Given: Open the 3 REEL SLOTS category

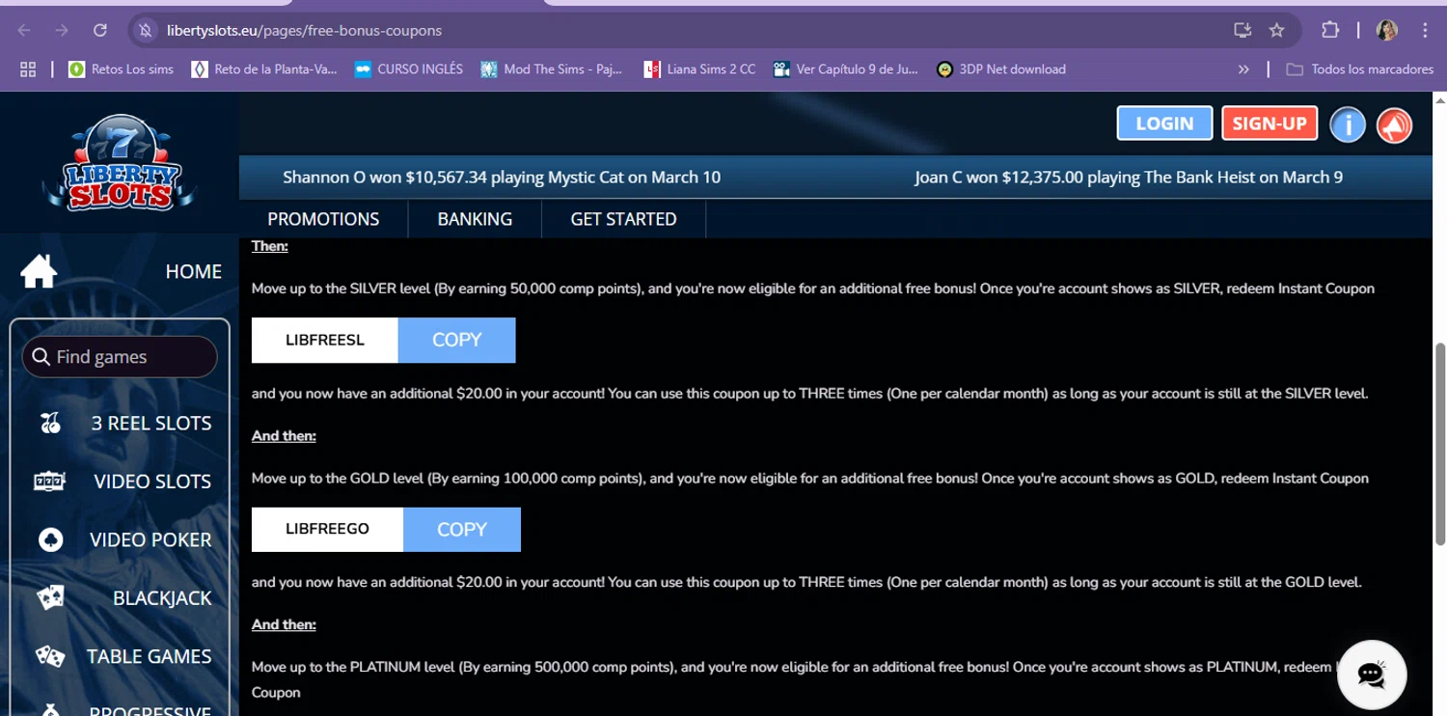Looking at the screenshot, I should pos(150,423).
